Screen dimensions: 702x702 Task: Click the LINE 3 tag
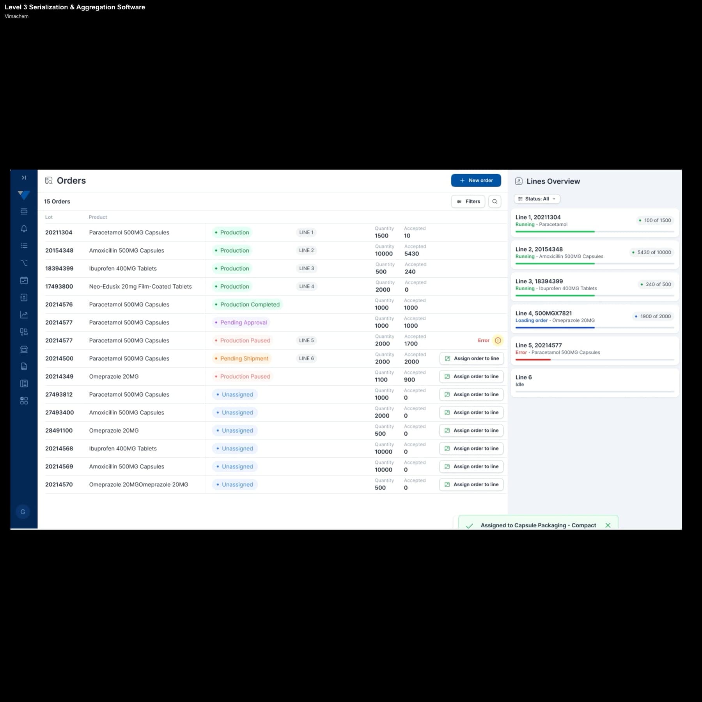pyautogui.click(x=307, y=269)
